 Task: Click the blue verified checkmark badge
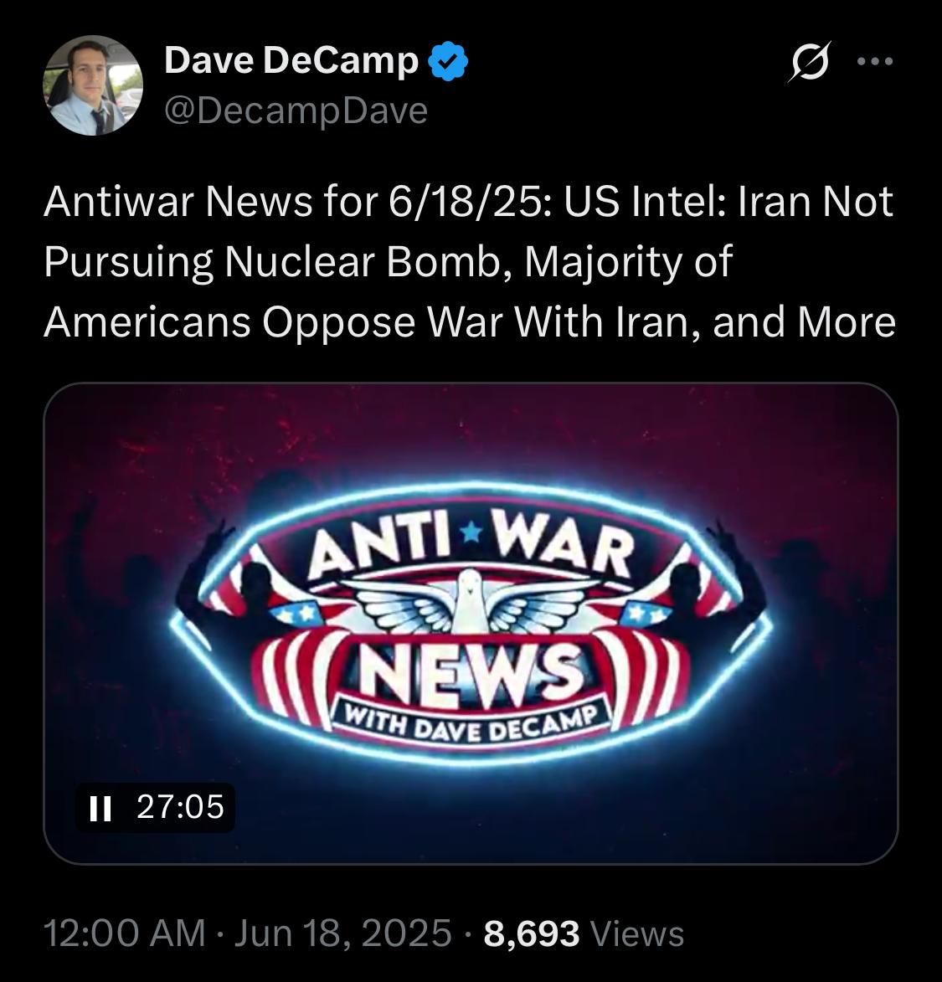pos(448,61)
